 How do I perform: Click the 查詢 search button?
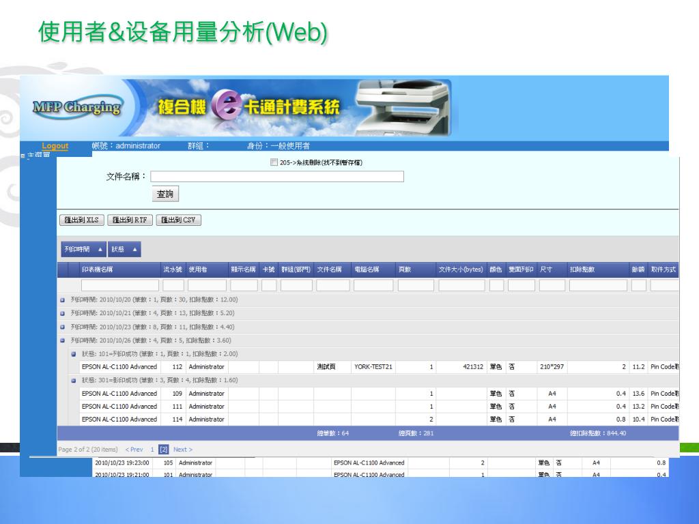click(165, 194)
